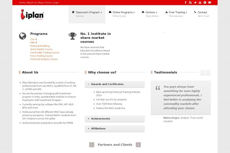230x153 pixels.
Task: Show previous testimonial with left arrow
Action: pyautogui.click(x=203, y=72)
